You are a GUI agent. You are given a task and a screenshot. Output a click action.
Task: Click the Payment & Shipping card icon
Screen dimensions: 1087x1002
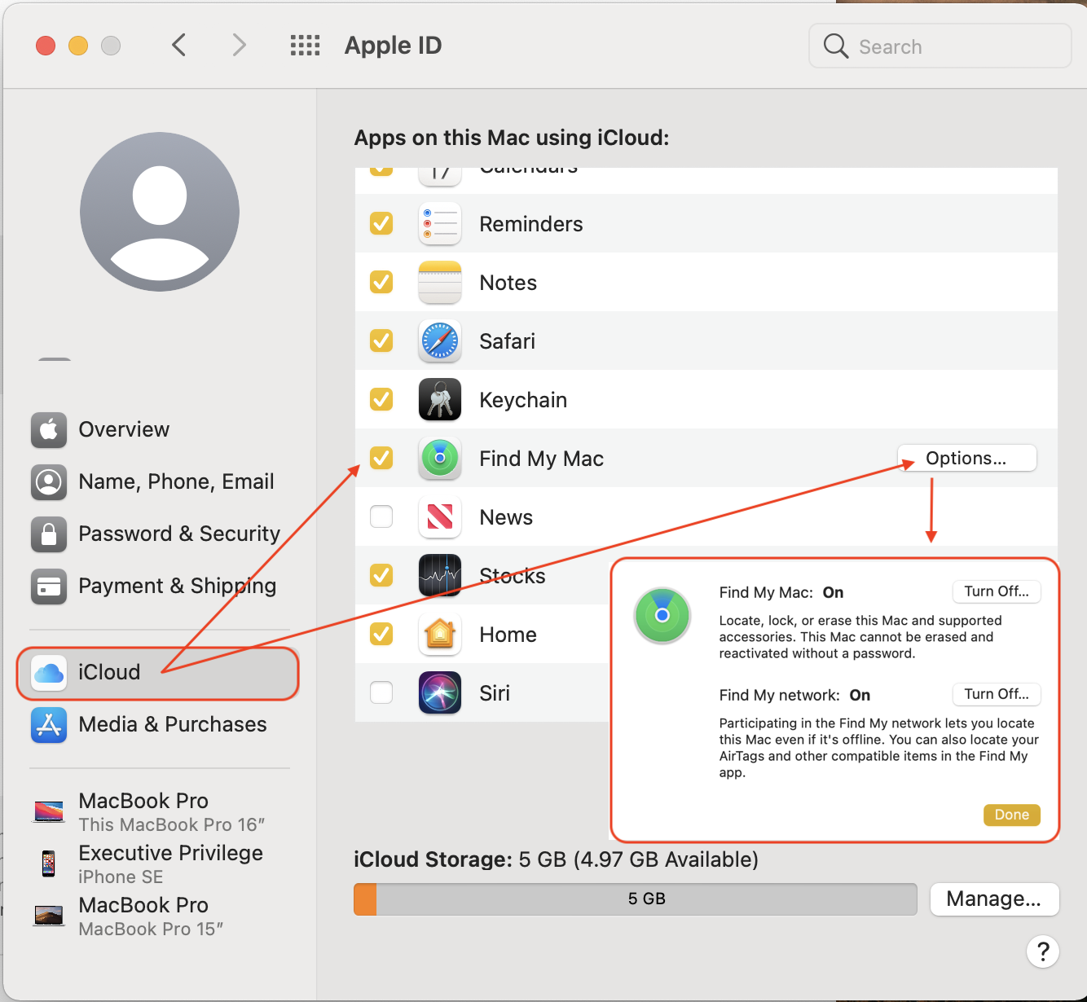point(49,586)
